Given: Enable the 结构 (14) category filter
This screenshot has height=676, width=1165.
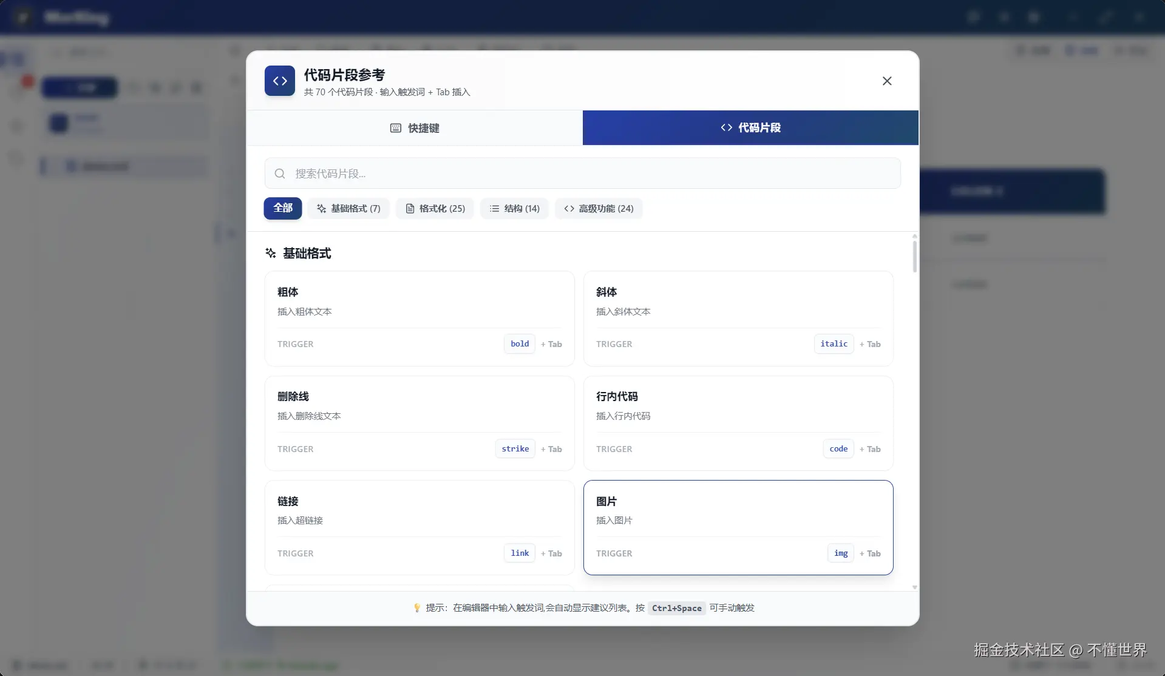Looking at the screenshot, I should point(514,208).
